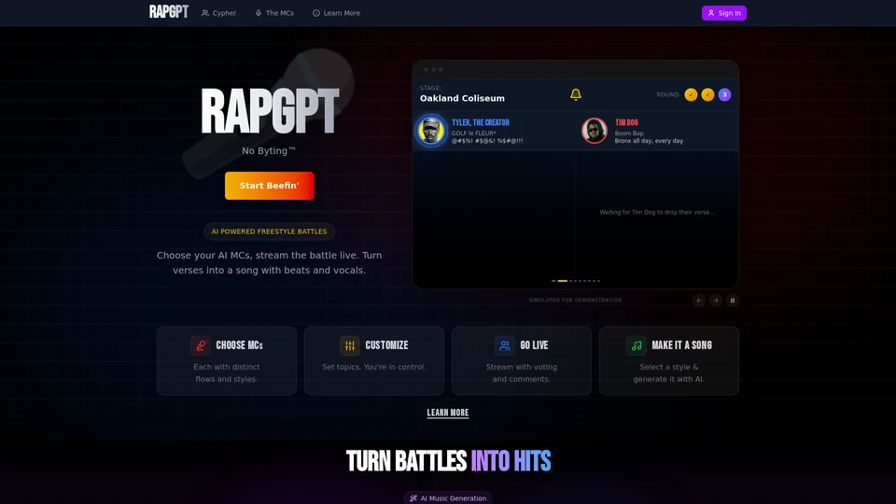Click the Customize sliders icon
The width and height of the screenshot is (896, 504).
coord(350,345)
